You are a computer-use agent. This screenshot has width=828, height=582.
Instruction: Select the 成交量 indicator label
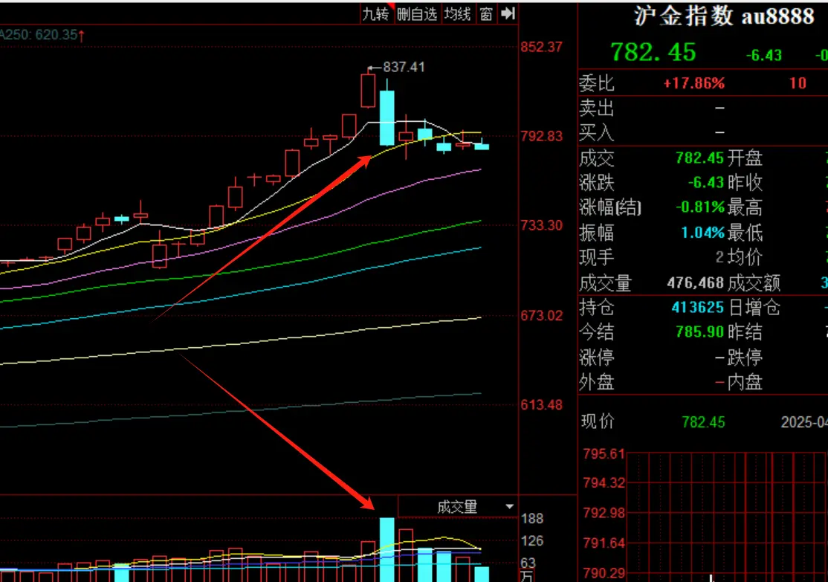click(x=456, y=507)
